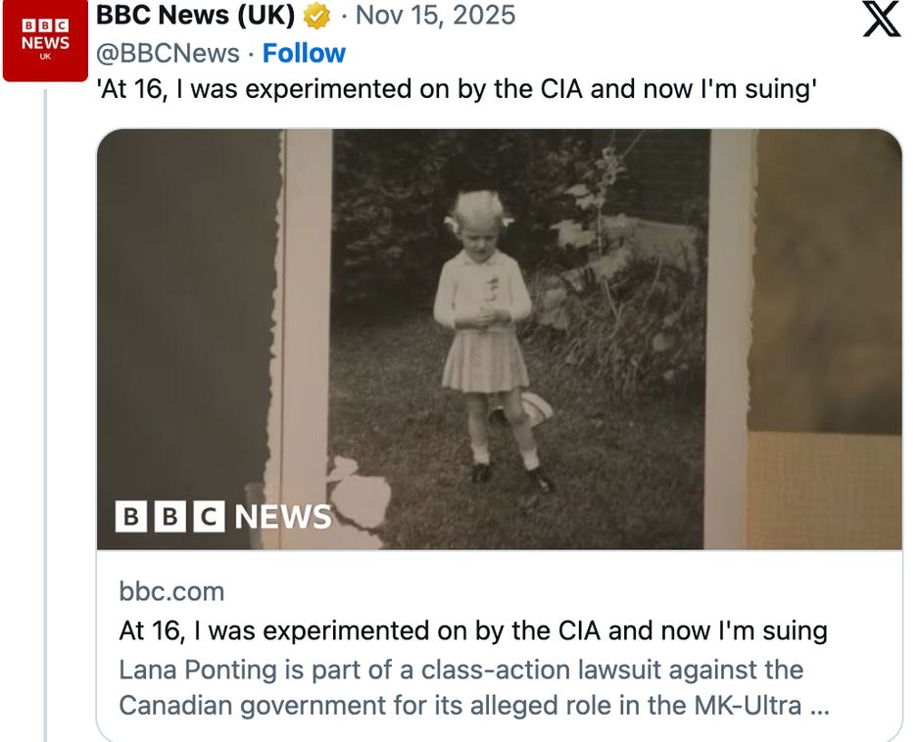Screen dimensions: 919x742
Task: Click the BBC News (UK) account name
Action: tap(195, 16)
